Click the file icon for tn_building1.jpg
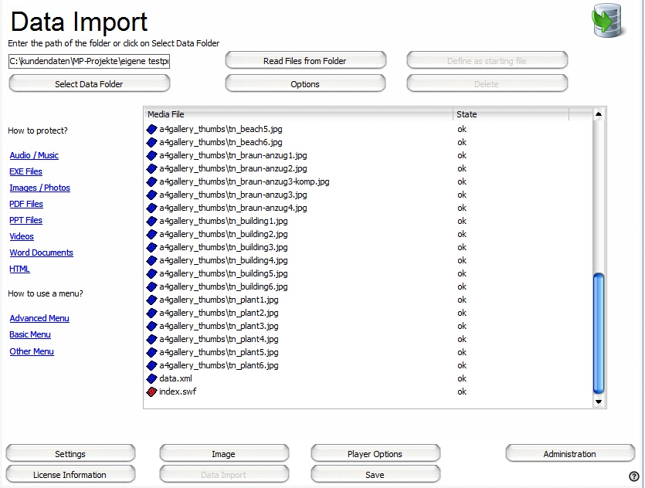The height and width of the screenshot is (488, 645). coord(151,221)
